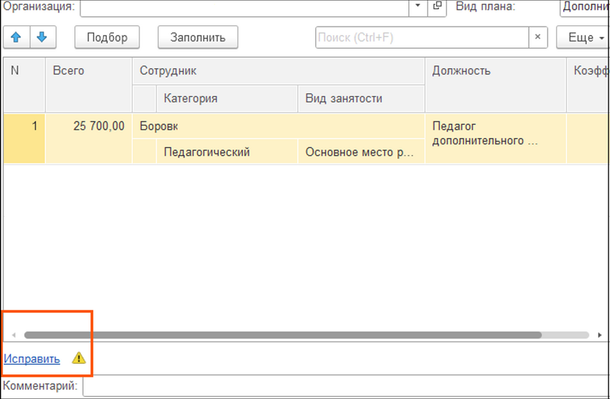This screenshot has width=610, height=399.
Task: Click the yellow warning triangle icon
Action: pyautogui.click(x=79, y=359)
